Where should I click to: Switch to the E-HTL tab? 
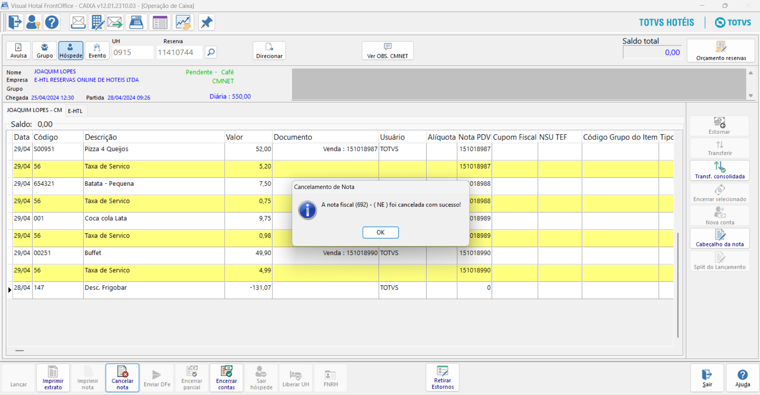click(75, 111)
